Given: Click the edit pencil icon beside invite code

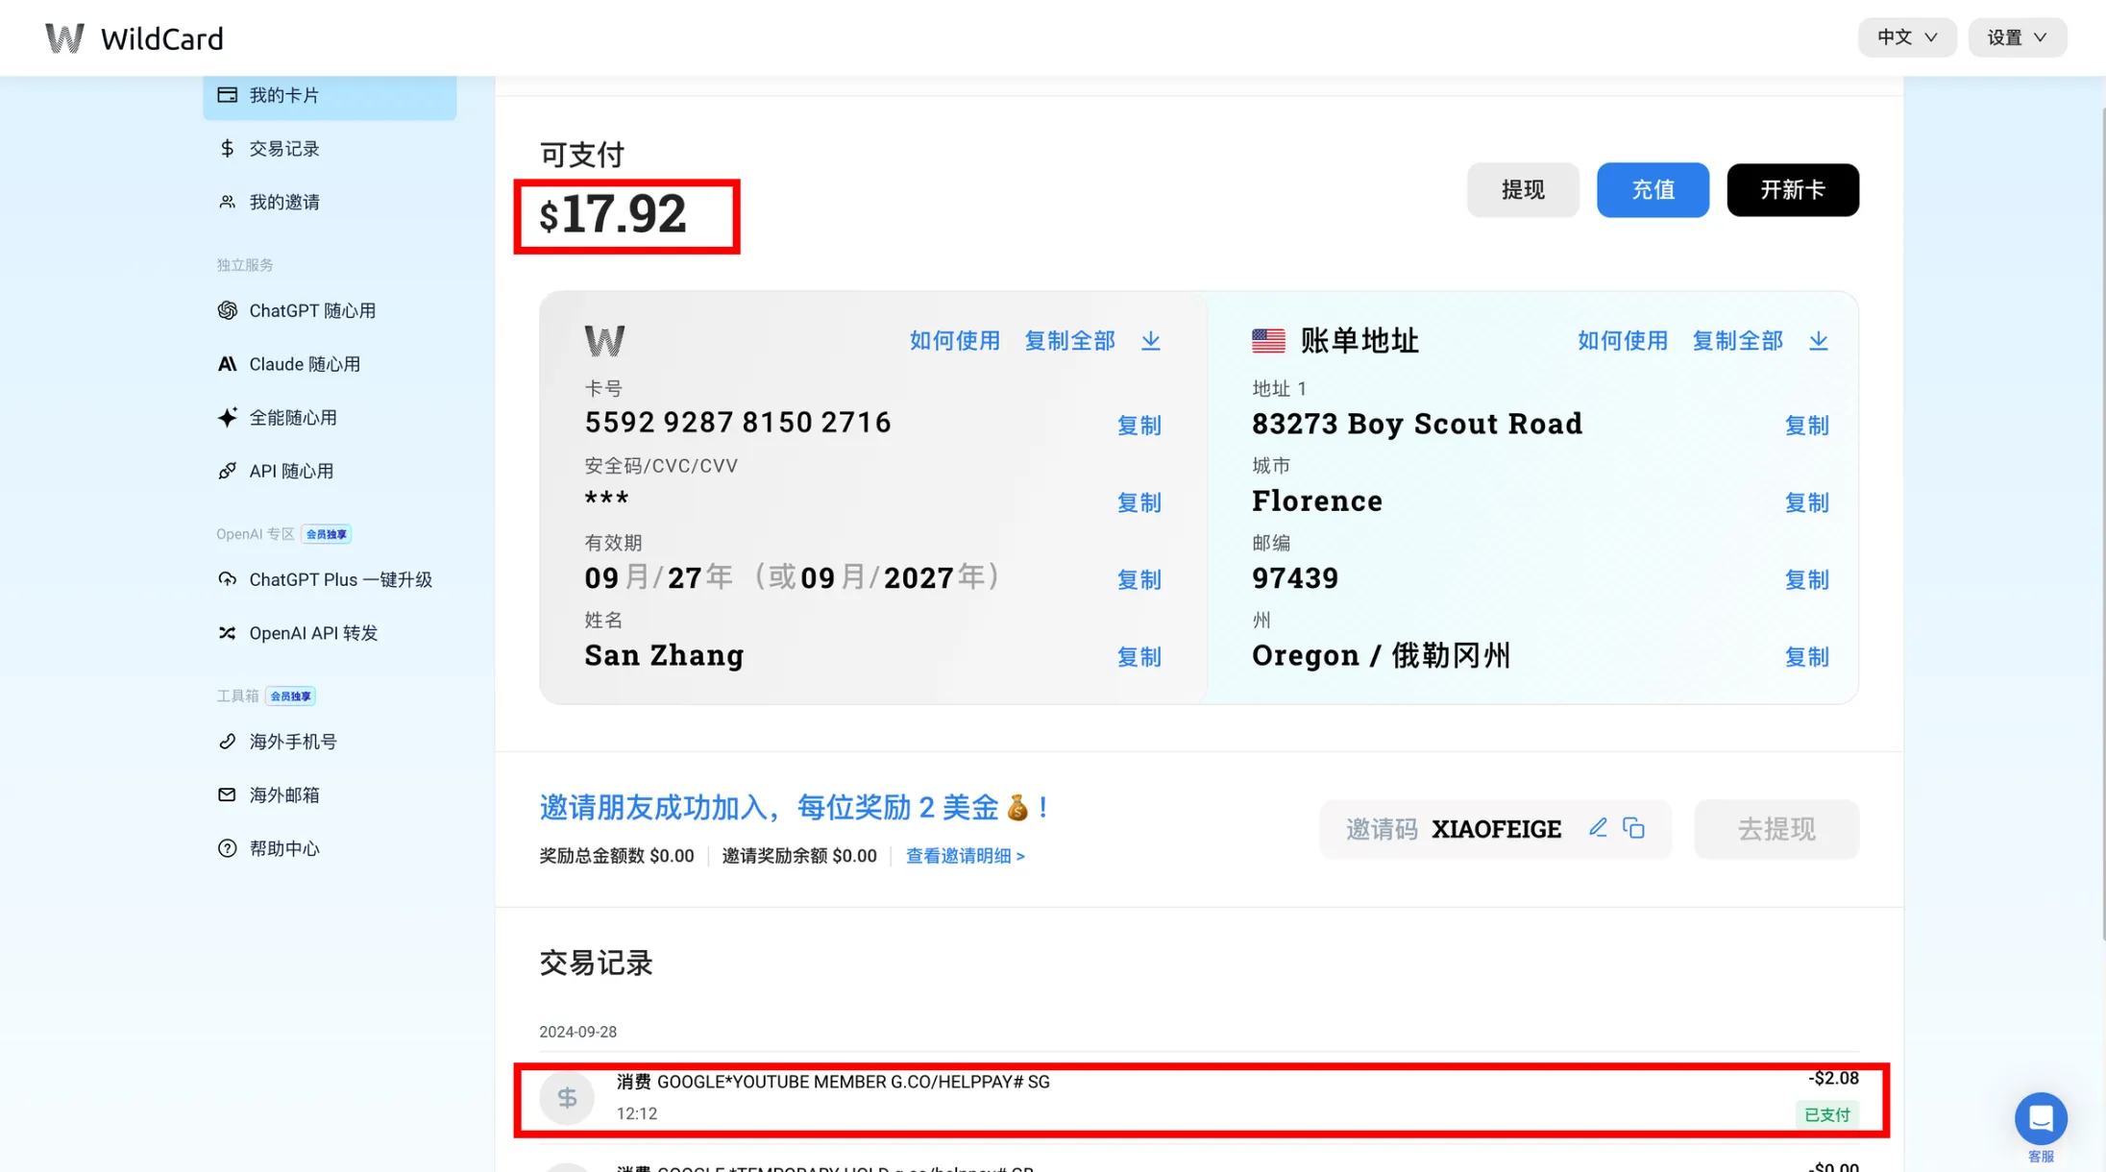Looking at the screenshot, I should point(1598,827).
